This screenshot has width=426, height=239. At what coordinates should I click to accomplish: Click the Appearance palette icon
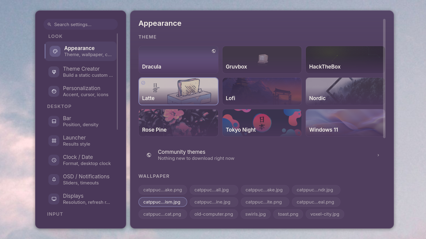[55, 51]
